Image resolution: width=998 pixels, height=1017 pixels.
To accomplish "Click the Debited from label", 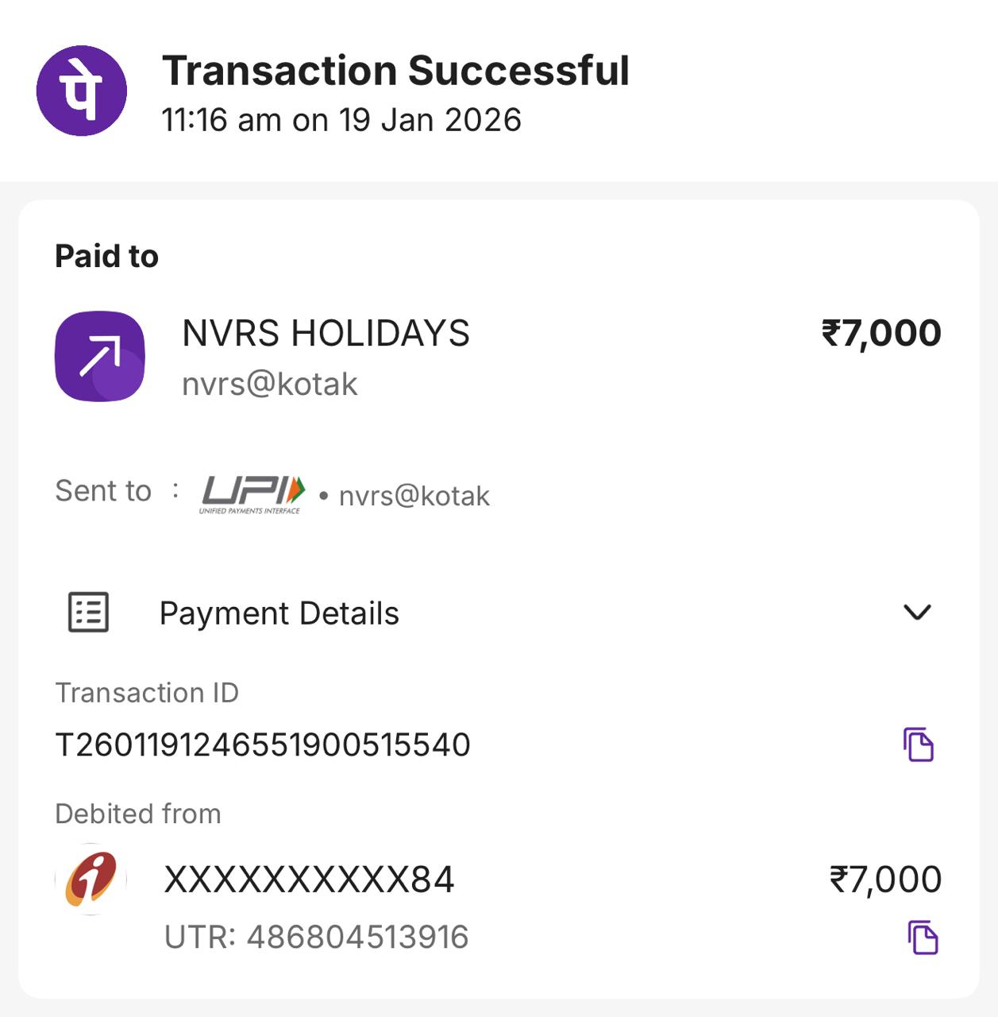I will click(138, 814).
